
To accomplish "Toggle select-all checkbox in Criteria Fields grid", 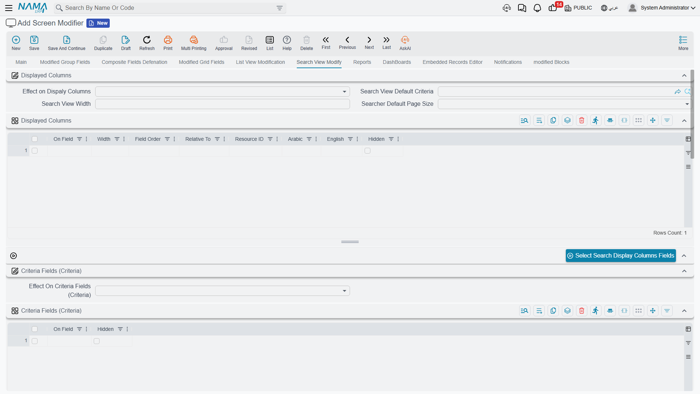I will pos(35,329).
